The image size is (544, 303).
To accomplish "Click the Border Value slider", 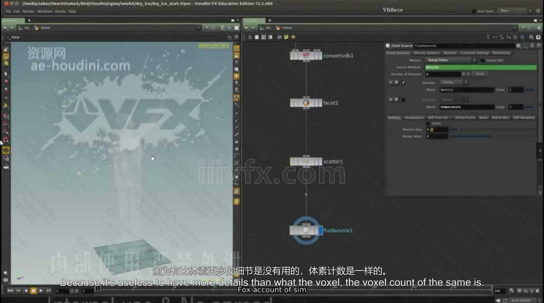I will click(493, 136).
